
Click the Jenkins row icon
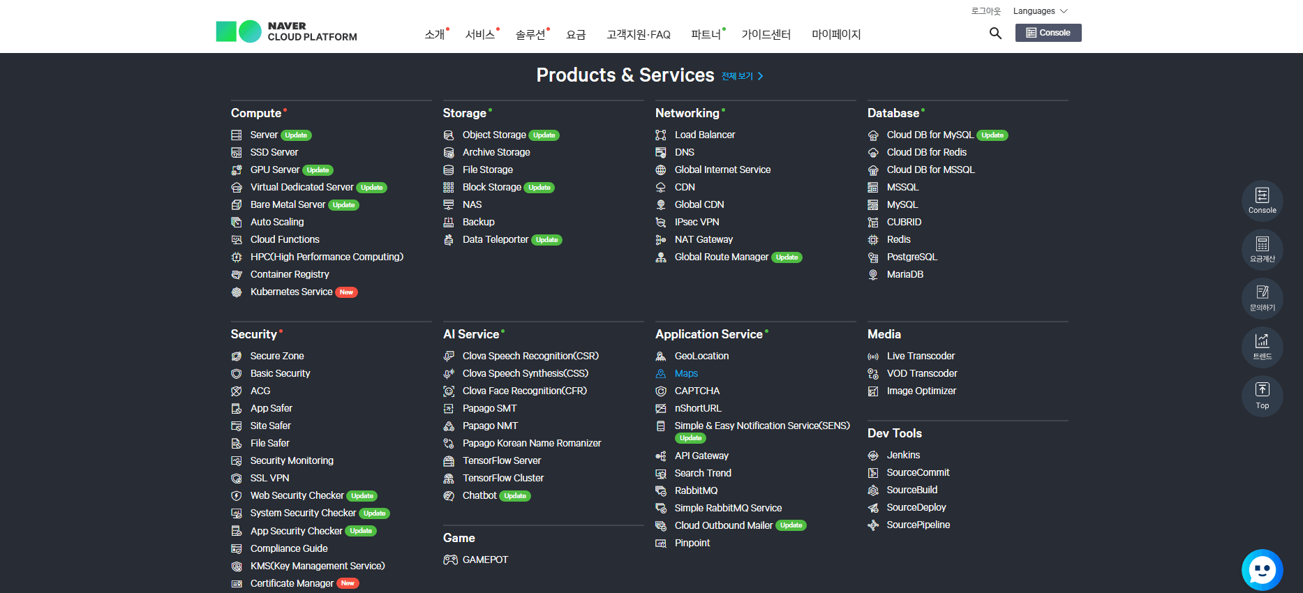[873, 456]
